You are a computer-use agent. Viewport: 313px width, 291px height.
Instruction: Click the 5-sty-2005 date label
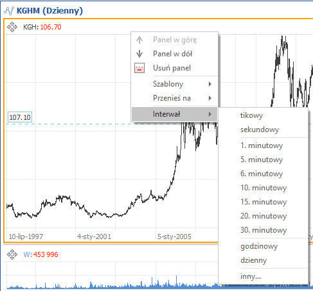174,237
